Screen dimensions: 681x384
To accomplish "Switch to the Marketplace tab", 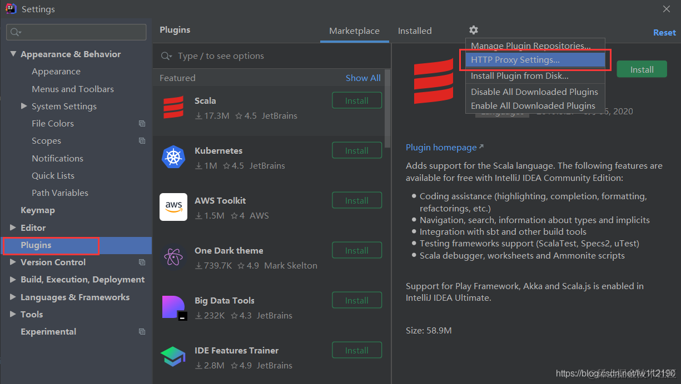I will [x=355, y=31].
